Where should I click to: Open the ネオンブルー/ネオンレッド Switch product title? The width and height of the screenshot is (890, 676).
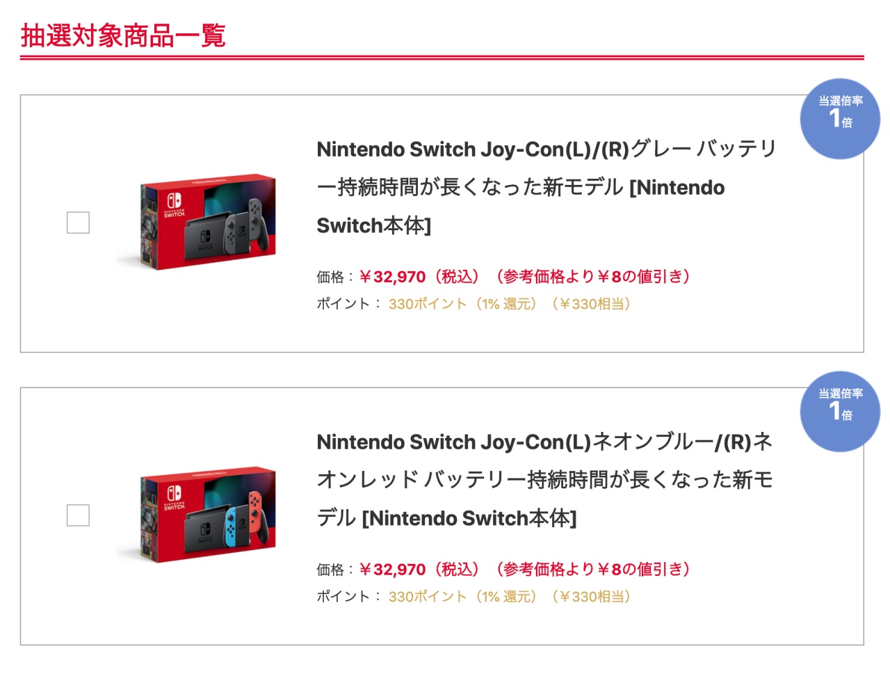click(545, 480)
